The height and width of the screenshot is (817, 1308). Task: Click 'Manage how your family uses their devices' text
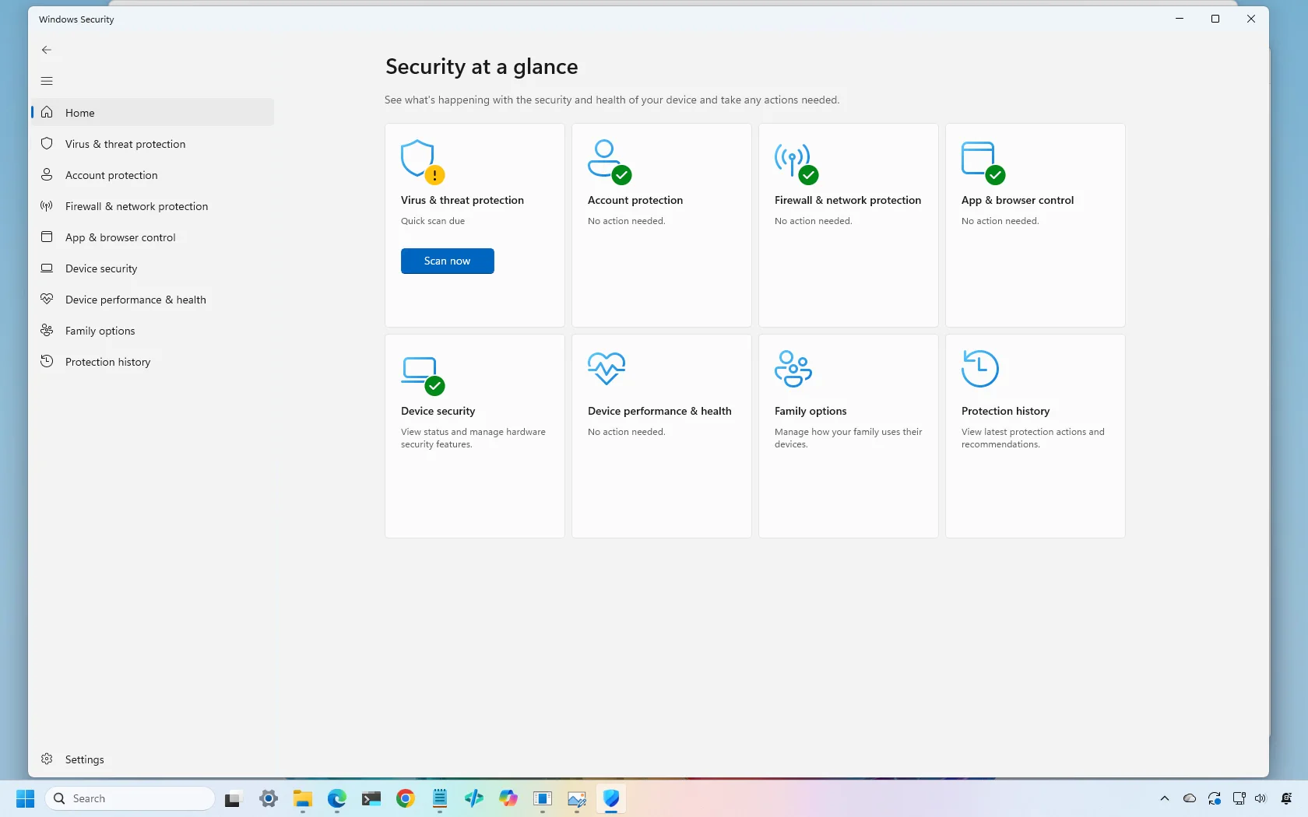point(849,438)
